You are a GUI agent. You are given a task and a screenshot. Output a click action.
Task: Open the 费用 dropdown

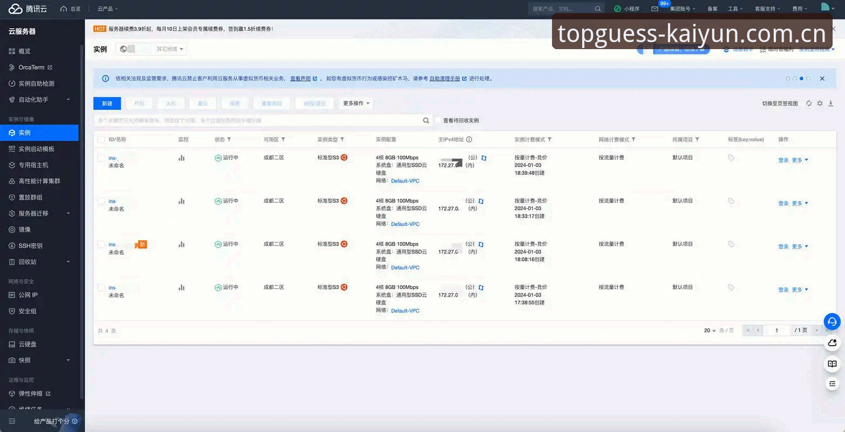click(800, 9)
